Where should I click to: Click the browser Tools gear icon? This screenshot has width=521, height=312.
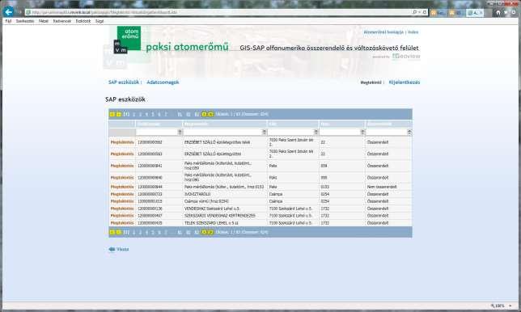pyautogui.click(x=514, y=13)
